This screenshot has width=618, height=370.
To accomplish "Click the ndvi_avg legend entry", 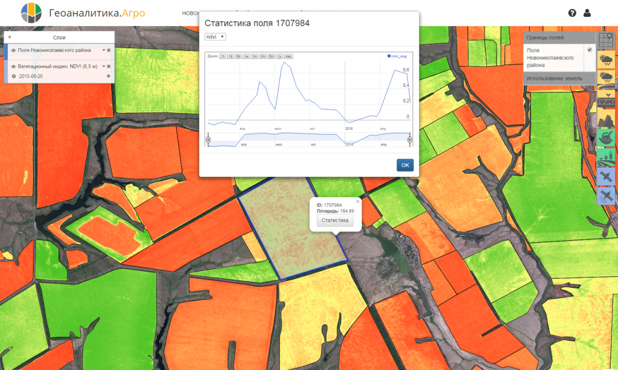I will 397,56.
